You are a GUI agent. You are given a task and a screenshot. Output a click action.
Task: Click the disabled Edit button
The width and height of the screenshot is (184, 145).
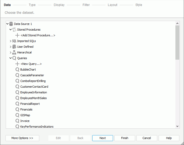pyautogui.click(x=58, y=138)
